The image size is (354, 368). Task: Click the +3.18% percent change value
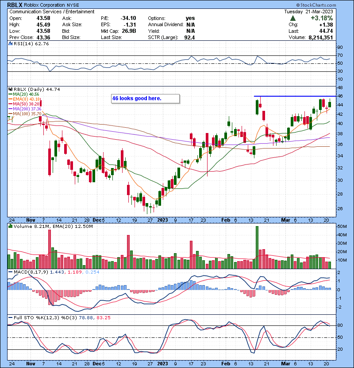coord(322,18)
